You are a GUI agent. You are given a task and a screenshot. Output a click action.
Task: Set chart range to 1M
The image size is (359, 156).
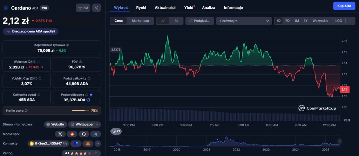click(297, 21)
